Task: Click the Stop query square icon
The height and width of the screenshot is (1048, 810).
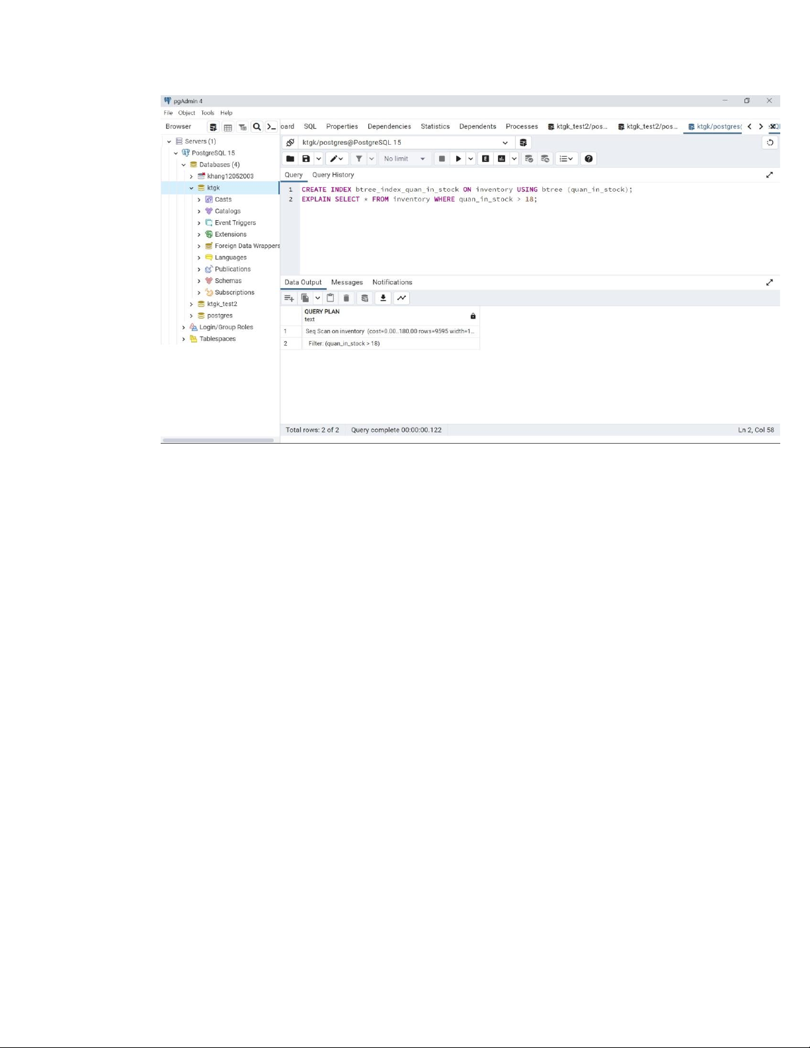Action: click(x=442, y=159)
